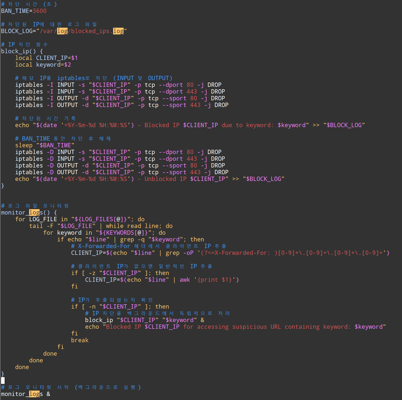Screen dimensions: 402x400
Task: Click the block_ip "$CLIENT_IP" "$keyword" & call
Action: point(145,320)
